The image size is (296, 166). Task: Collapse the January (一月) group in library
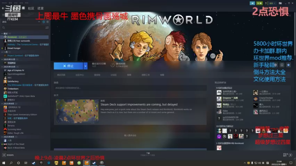tap(2, 52)
